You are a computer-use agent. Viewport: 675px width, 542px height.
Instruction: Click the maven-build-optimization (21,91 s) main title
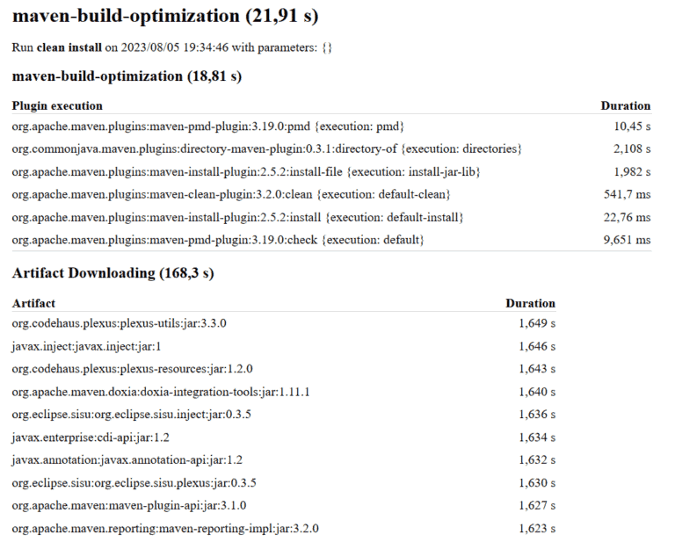tap(165, 17)
